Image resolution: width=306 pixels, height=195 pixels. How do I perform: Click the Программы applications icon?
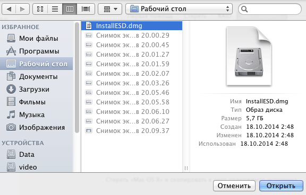(x=11, y=51)
